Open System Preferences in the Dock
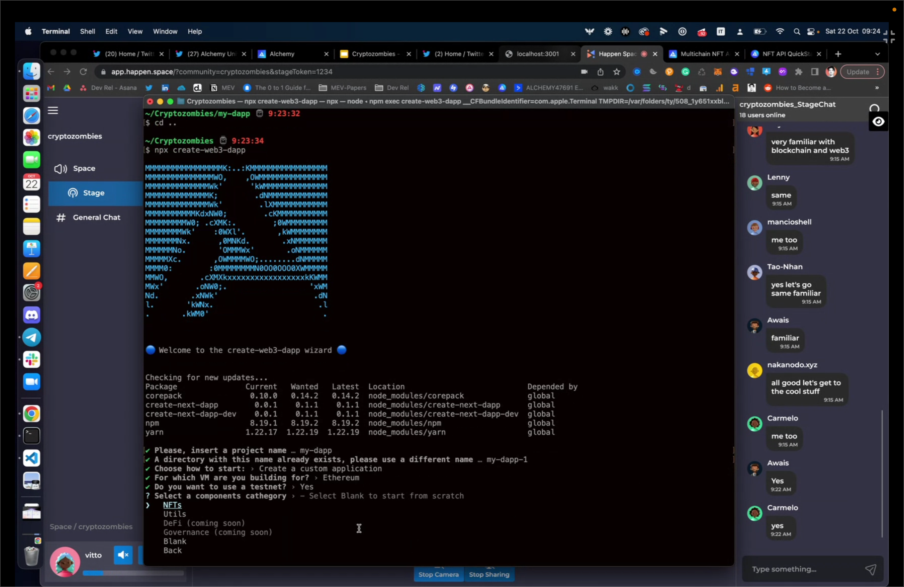The height and width of the screenshot is (587, 904). pos(31,293)
